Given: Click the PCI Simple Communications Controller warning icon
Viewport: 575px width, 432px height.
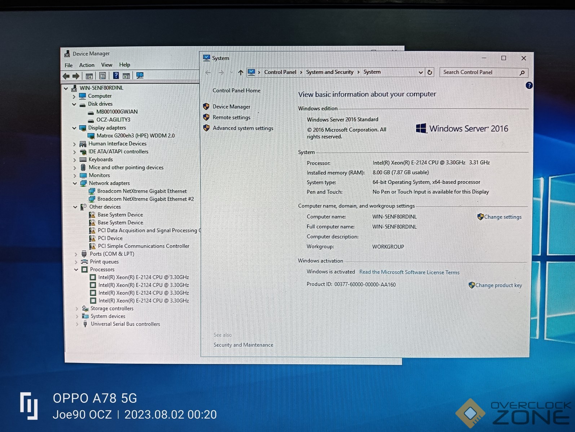Looking at the screenshot, I should pyautogui.click(x=92, y=246).
